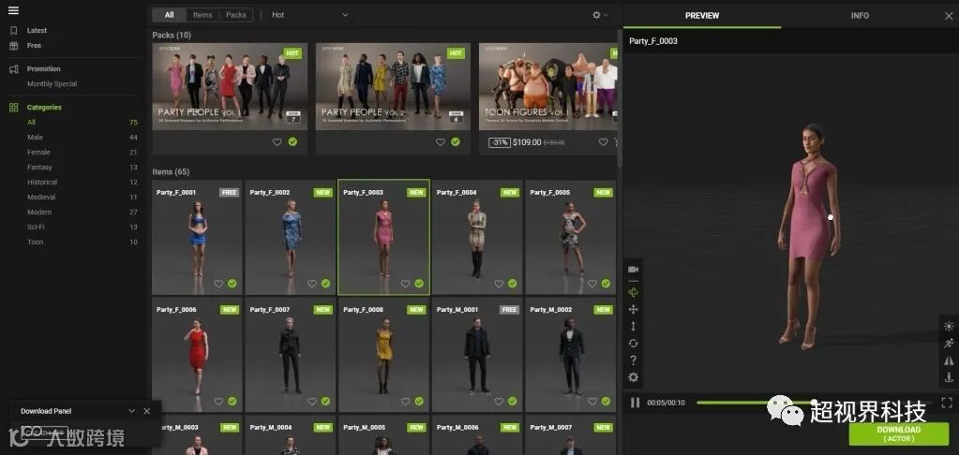Open the Free section
Viewport: 959px width, 455px height.
pos(35,45)
